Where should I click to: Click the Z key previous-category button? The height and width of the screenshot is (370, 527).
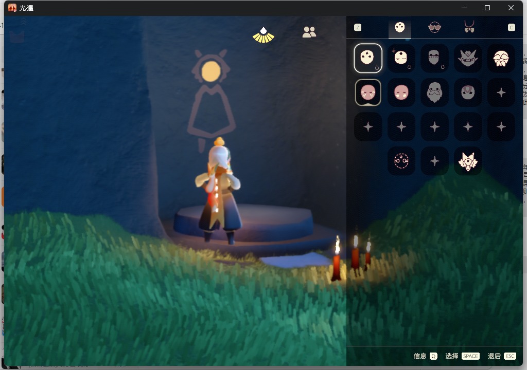tap(358, 28)
